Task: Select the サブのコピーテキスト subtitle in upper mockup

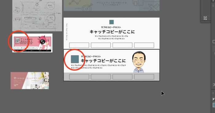Action: tap(111, 27)
